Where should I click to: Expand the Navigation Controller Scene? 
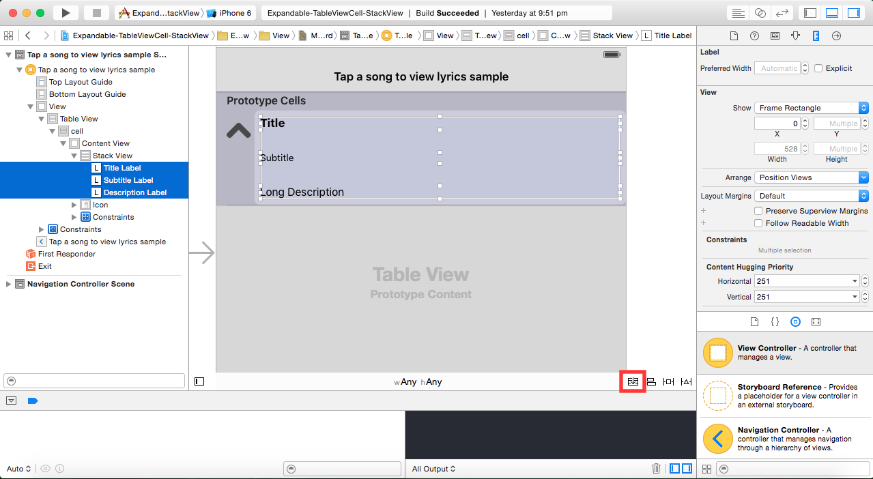pyautogui.click(x=8, y=284)
